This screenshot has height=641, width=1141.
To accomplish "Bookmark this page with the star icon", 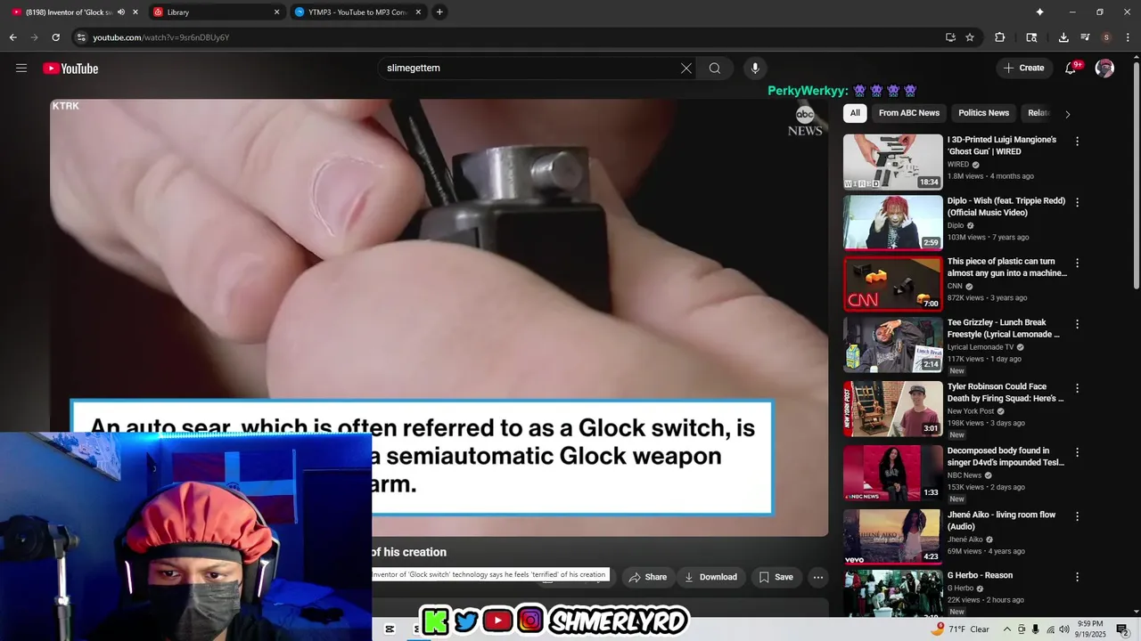I will tap(970, 37).
